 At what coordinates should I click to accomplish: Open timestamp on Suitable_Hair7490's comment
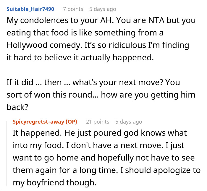103,9
